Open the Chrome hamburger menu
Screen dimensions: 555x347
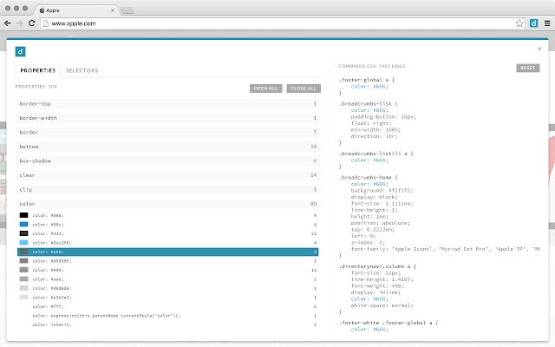(x=546, y=23)
